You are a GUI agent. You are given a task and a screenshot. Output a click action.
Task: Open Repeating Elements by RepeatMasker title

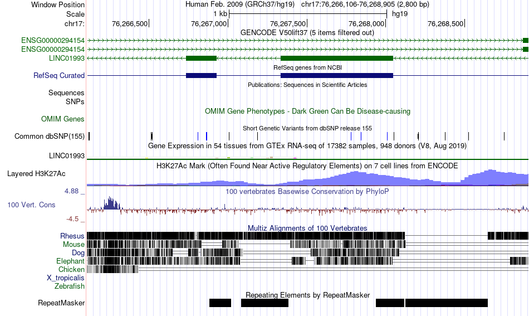(308, 295)
